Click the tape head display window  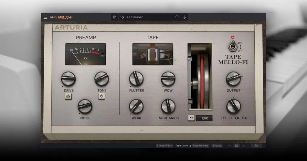point(153,54)
